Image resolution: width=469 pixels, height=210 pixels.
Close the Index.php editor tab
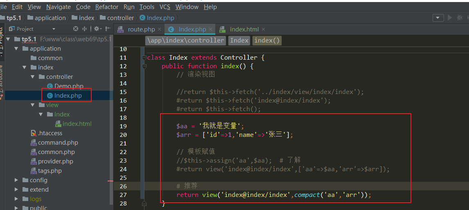(210, 29)
